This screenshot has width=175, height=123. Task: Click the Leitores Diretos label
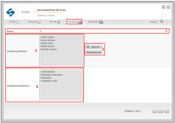(x=17, y=51)
